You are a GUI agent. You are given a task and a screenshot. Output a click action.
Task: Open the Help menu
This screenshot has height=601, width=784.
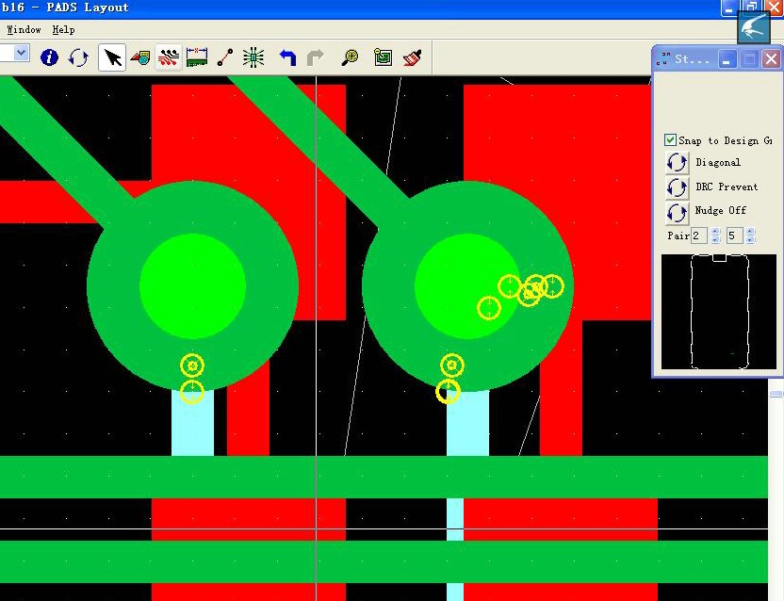(x=63, y=29)
